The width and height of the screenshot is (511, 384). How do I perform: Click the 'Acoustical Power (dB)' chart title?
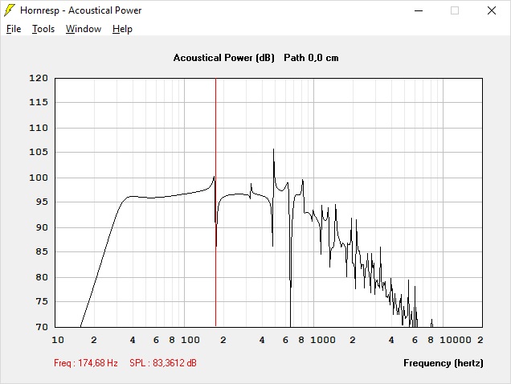tap(224, 58)
